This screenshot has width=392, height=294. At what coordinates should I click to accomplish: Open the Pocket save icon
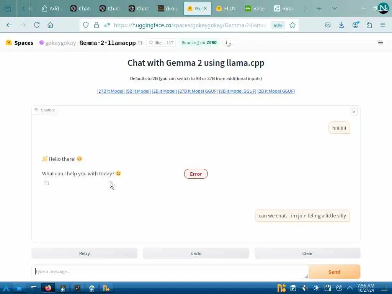[x=328, y=25]
